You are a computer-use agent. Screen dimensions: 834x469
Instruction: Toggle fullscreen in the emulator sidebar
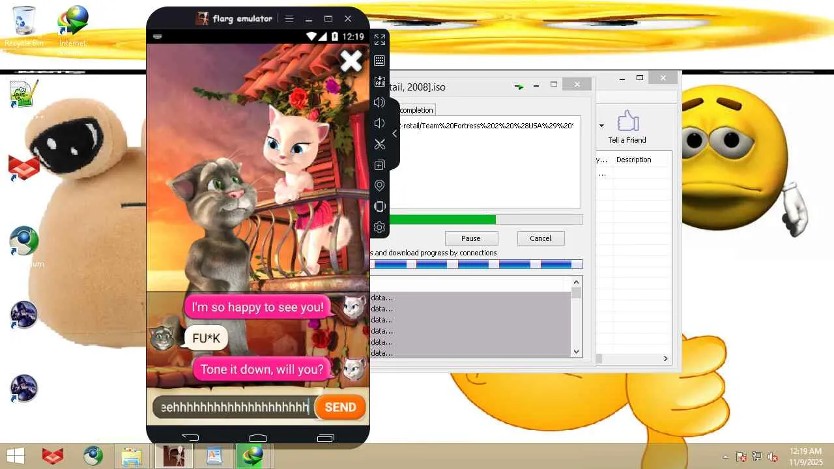click(380, 40)
